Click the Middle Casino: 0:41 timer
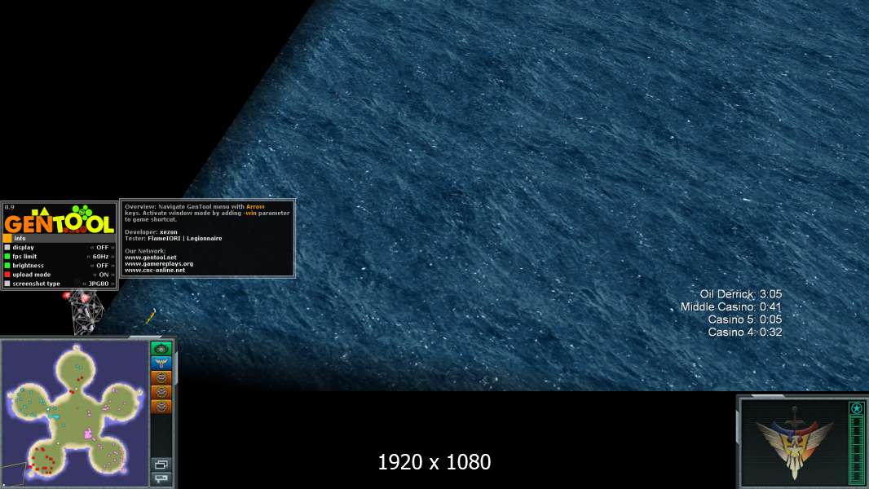The height and width of the screenshot is (489, 869). 731,306
